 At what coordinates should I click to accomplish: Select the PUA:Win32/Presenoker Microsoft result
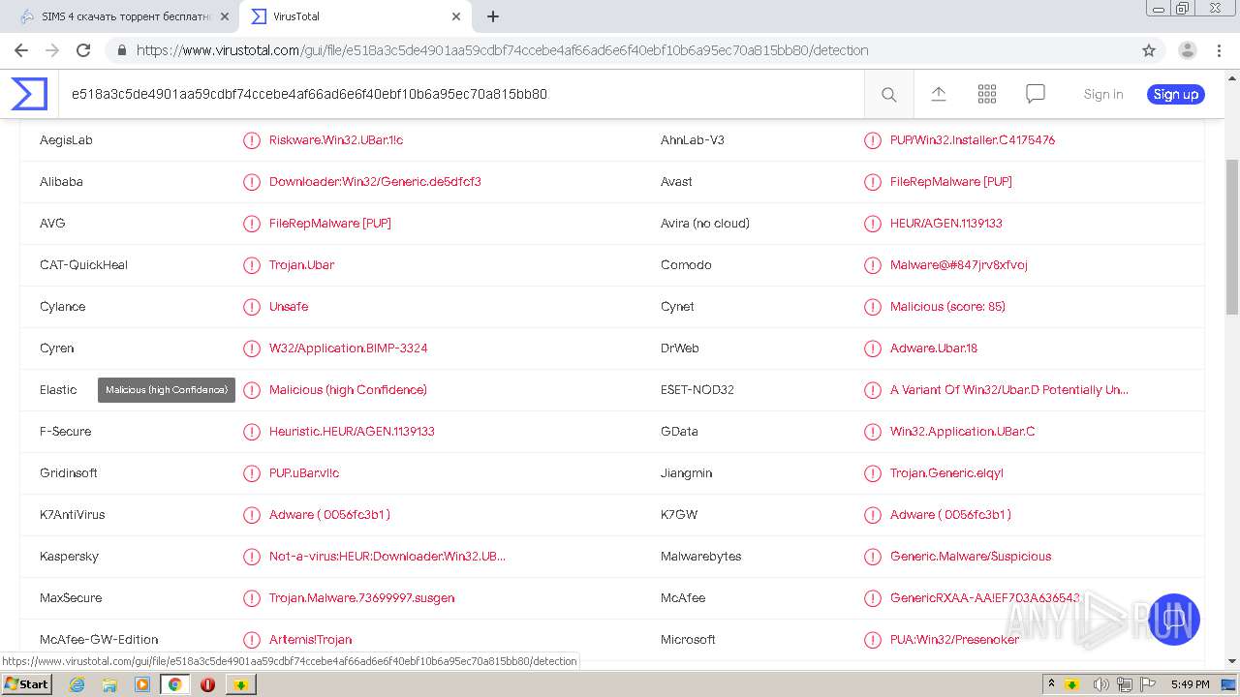[x=954, y=640]
